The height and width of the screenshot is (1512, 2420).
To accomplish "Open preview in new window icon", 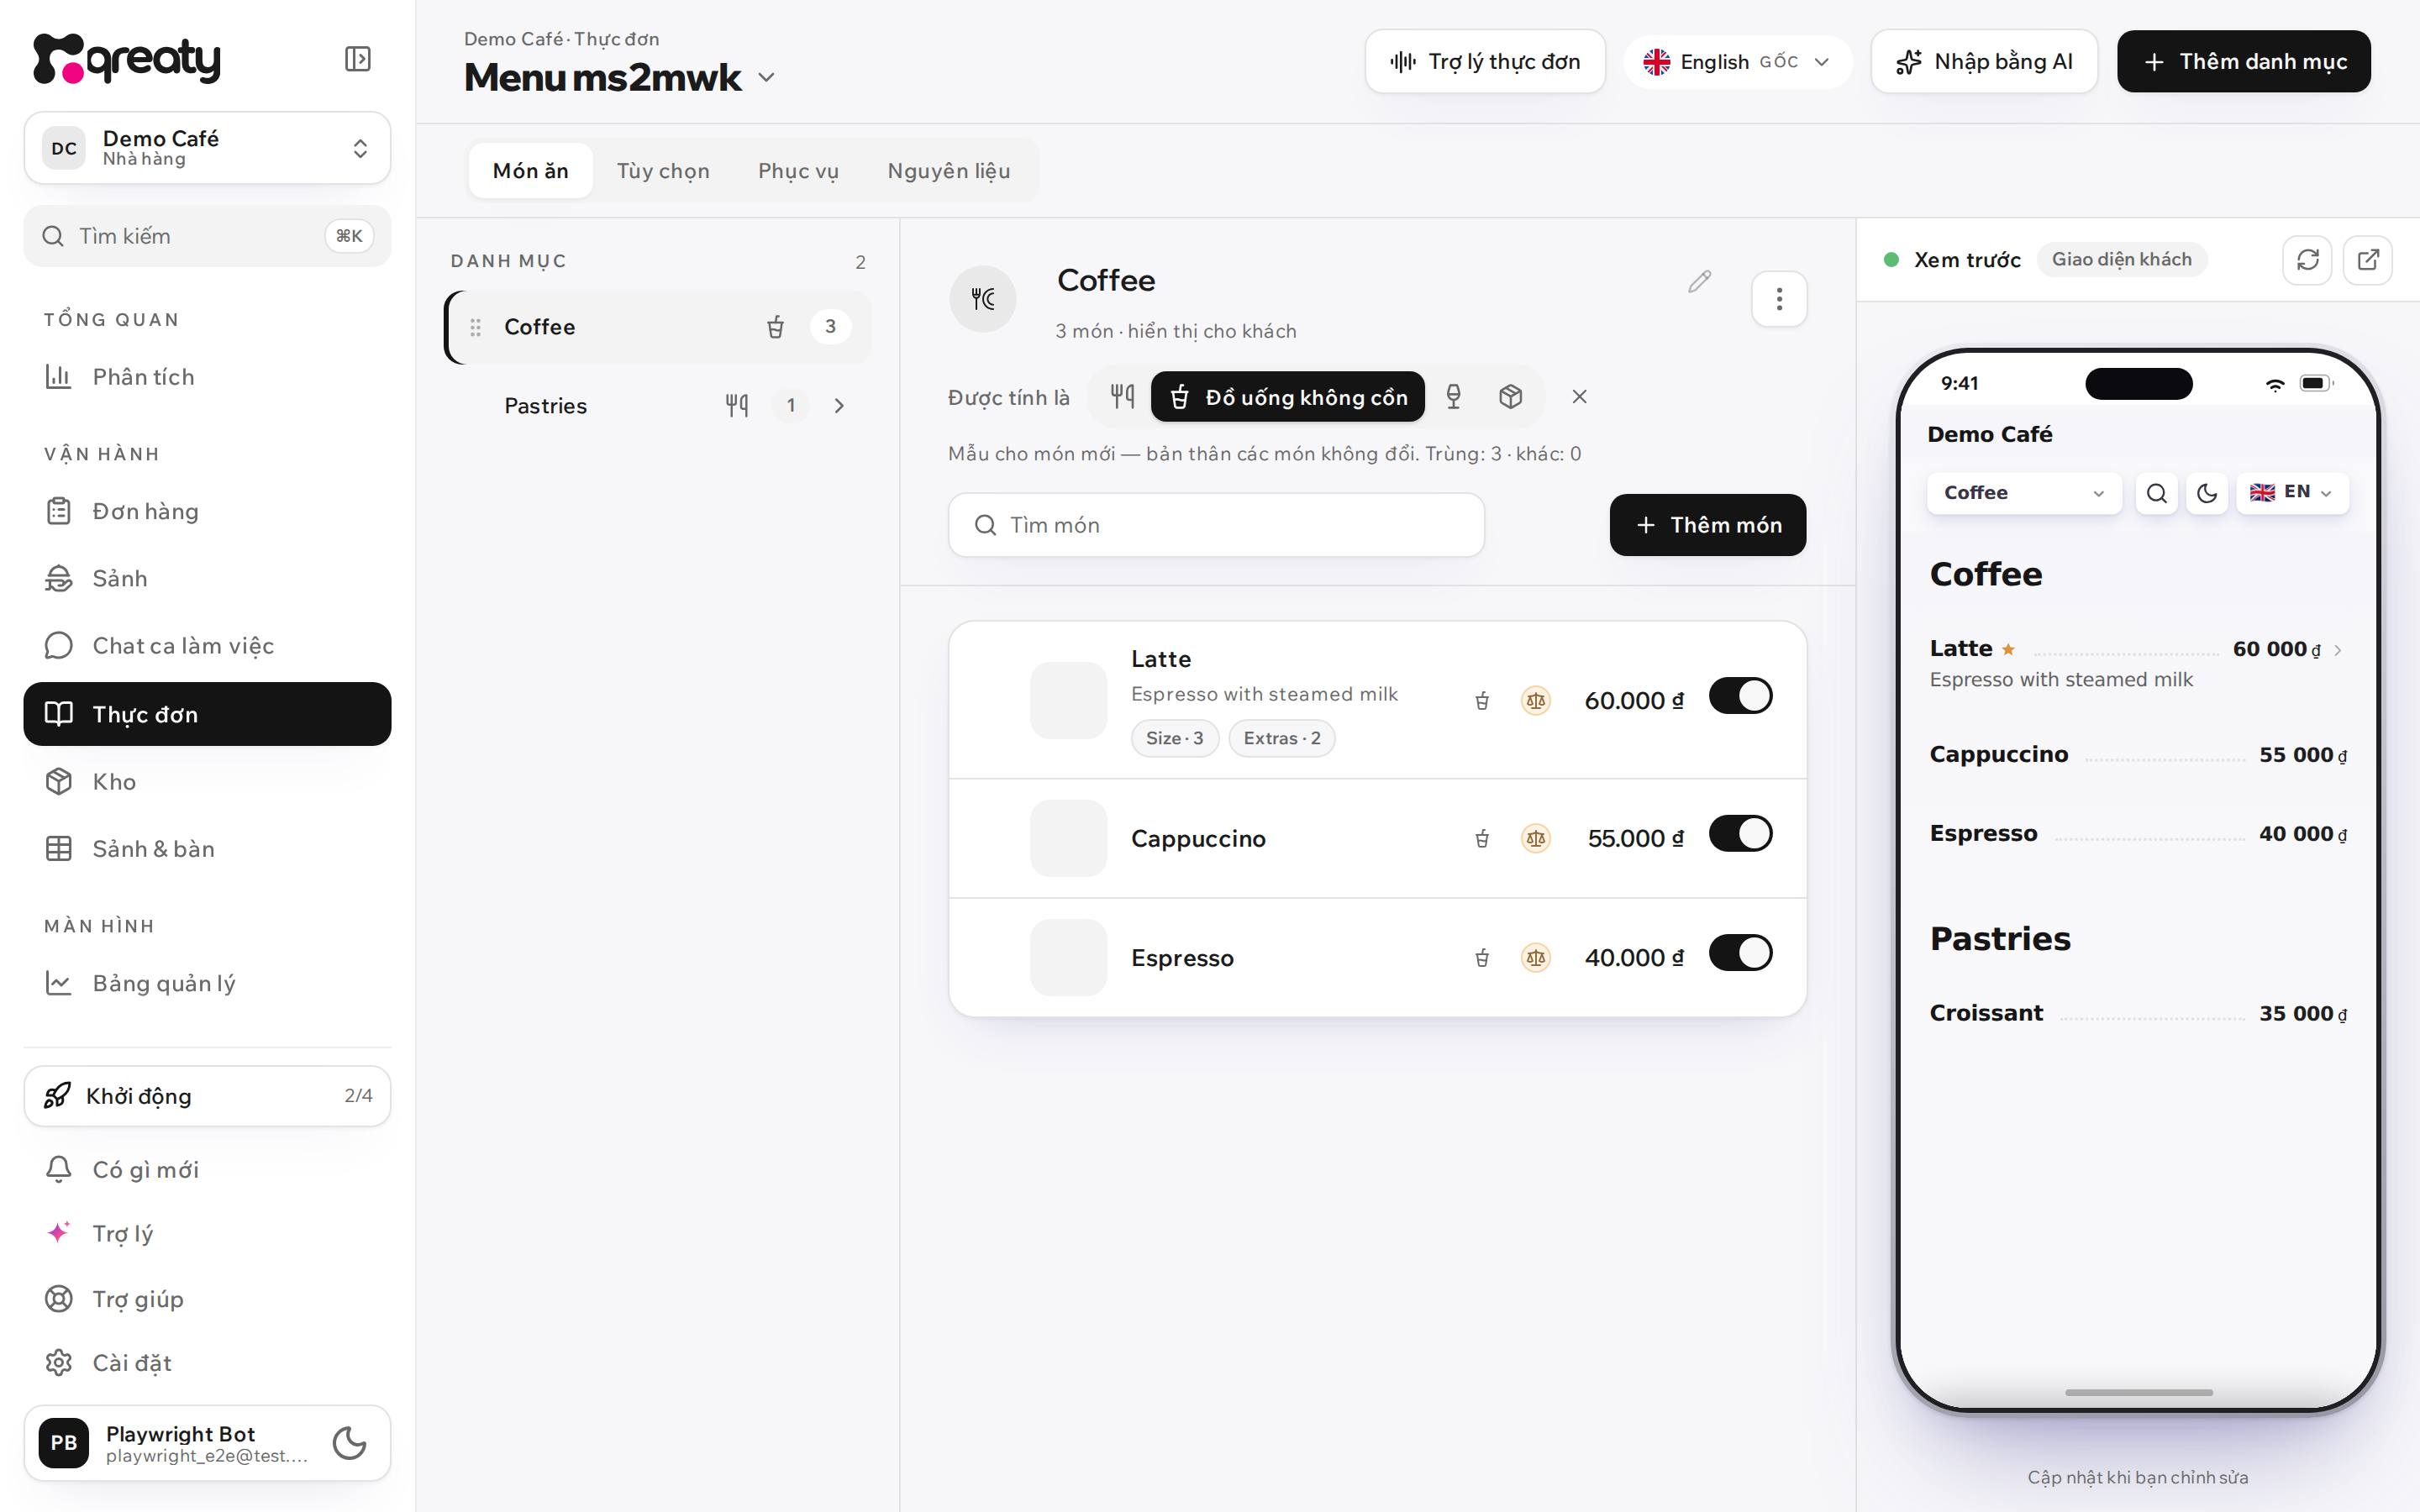I will tap(2368, 260).
